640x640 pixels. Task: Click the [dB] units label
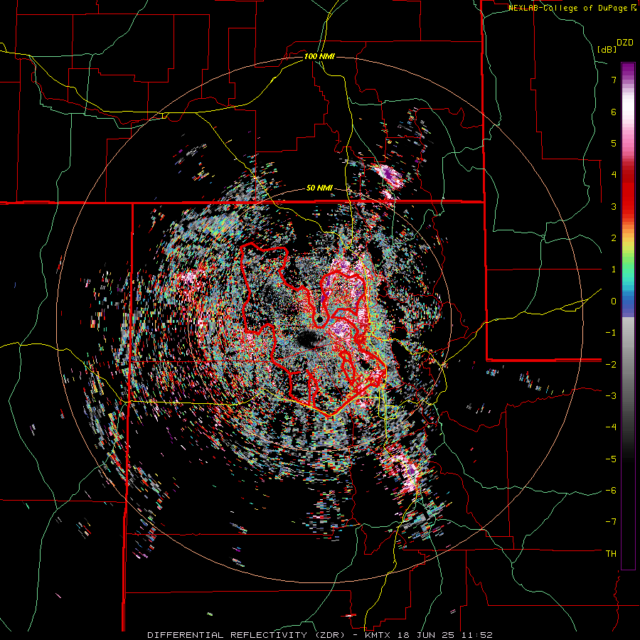point(607,49)
